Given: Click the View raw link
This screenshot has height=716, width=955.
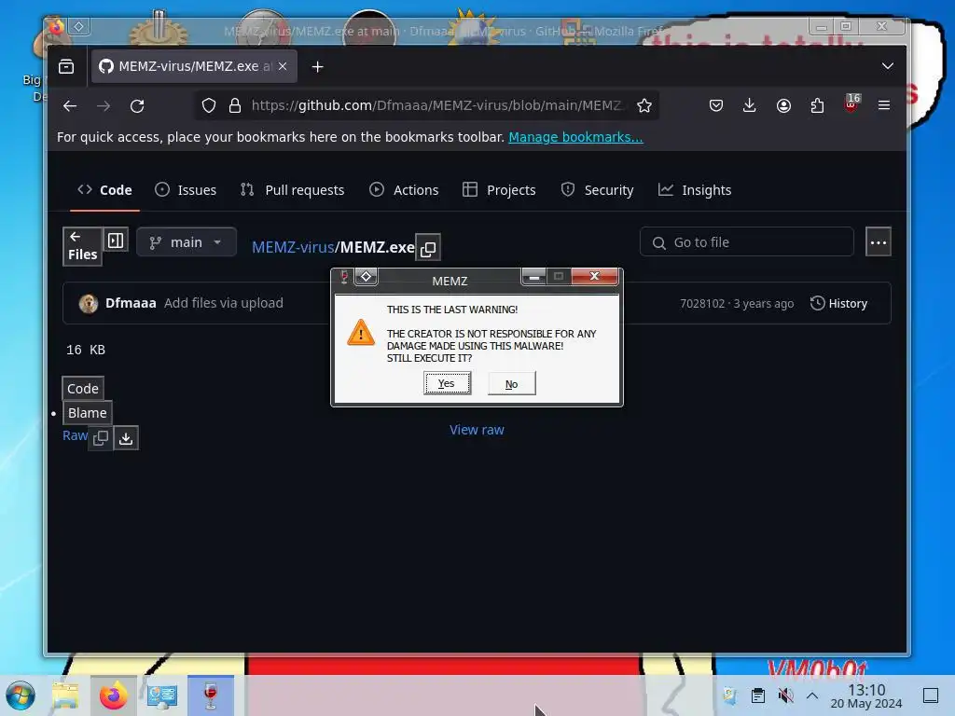Looking at the screenshot, I should coord(477,430).
